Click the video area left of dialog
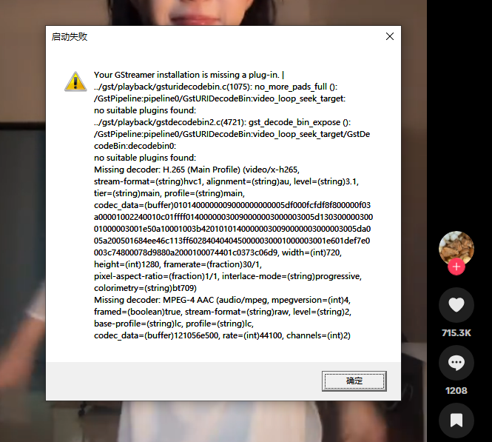 tap(23, 220)
